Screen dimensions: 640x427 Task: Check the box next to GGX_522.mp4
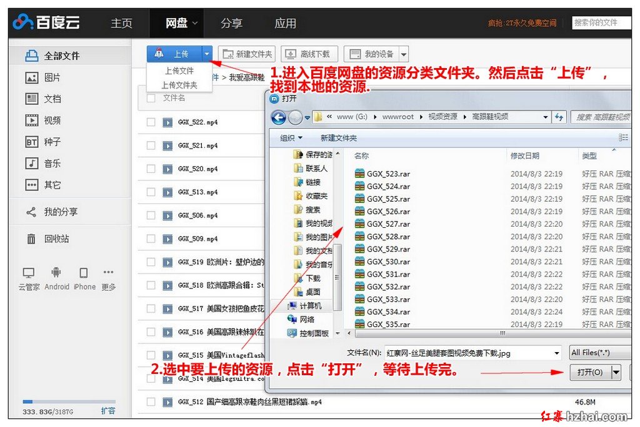[151, 122]
